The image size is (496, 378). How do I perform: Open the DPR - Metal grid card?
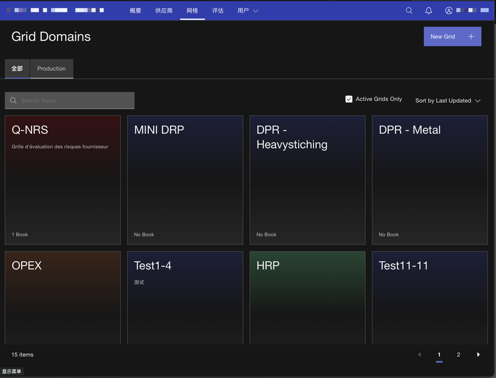click(x=430, y=180)
